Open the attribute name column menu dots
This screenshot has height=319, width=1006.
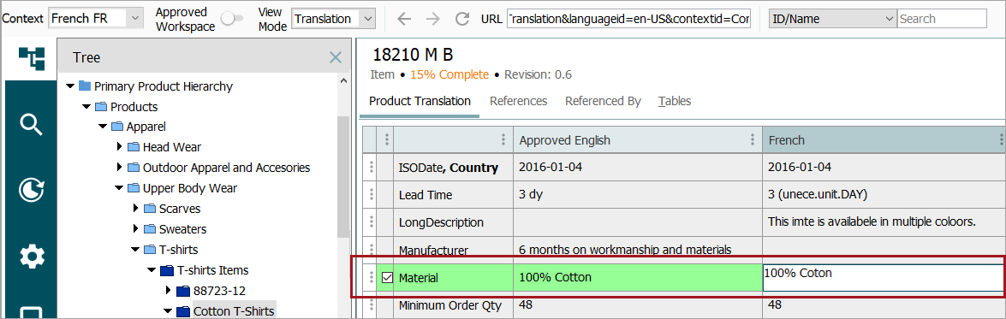click(x=504, y=139)
